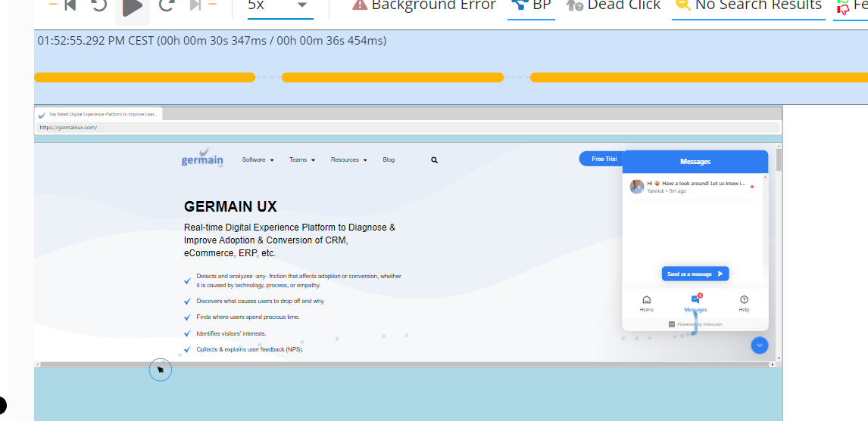Expand the Software menu on the website
868x421 pixels.
pos(258,160)
